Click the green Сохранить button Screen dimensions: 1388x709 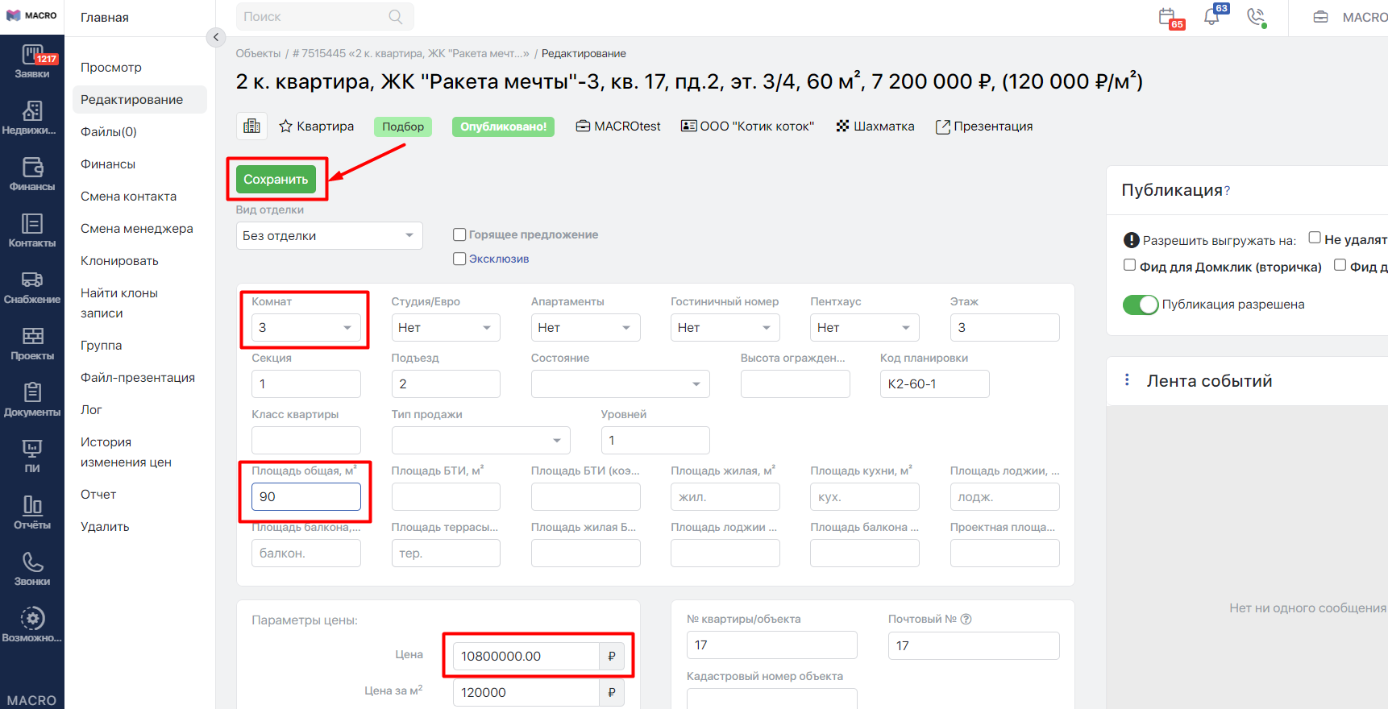click(x=276, y=179)
